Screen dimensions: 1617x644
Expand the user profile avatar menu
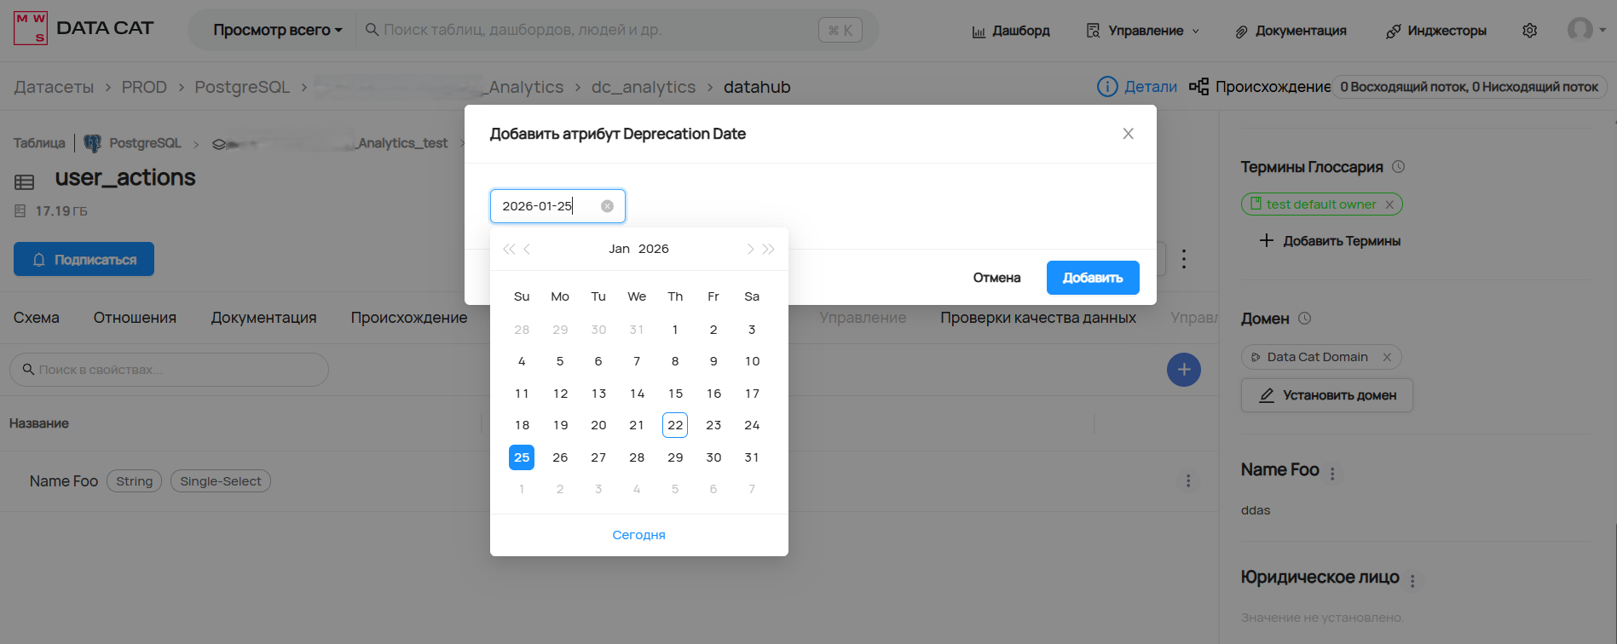point(1585,30)
